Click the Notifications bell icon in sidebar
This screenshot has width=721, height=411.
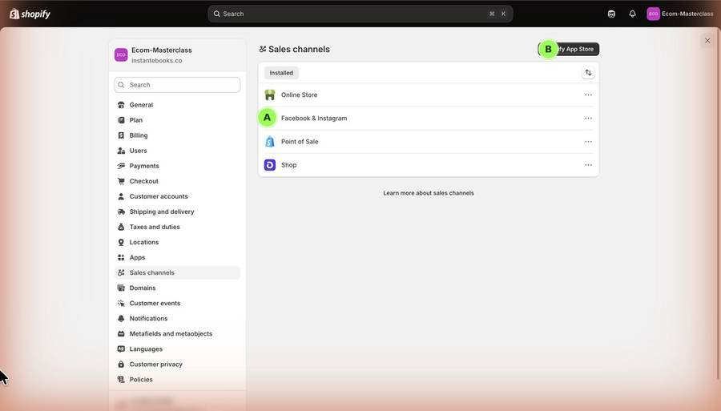[x=121, y=318]
